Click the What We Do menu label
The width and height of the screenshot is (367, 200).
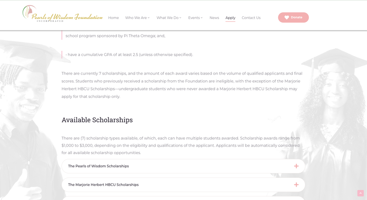pyautogui.click(x=167, y=18)
